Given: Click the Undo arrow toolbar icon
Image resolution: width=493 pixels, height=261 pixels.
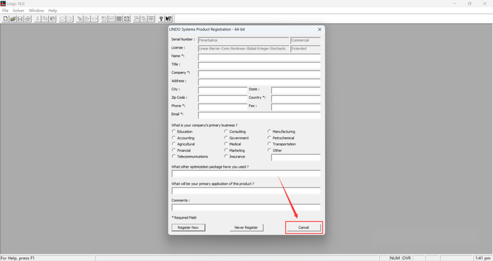Looking at the screenshot, I should [x=62, y=19].
